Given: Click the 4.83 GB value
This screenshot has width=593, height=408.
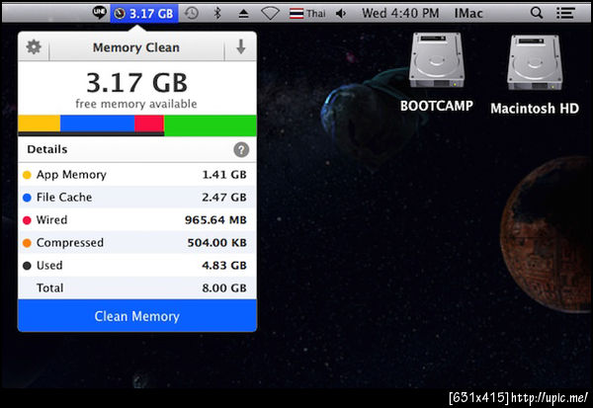Looking at the screenshot, I should pos(224,266).
